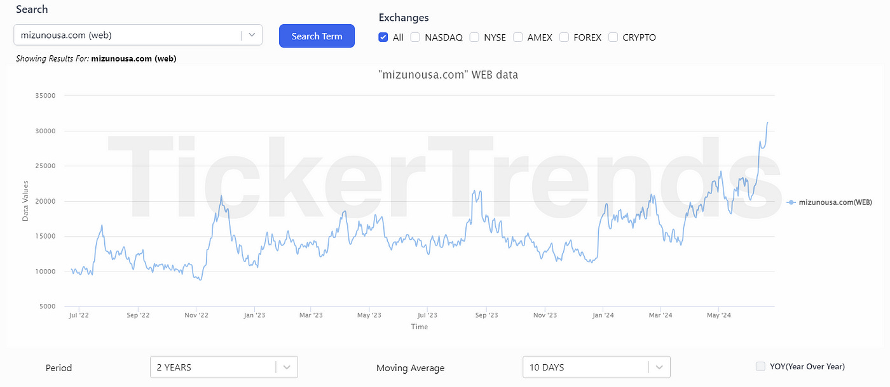Enable the NASDAQ exchange checkbox
Screen dimensions: 890x387
pos(415,37)
